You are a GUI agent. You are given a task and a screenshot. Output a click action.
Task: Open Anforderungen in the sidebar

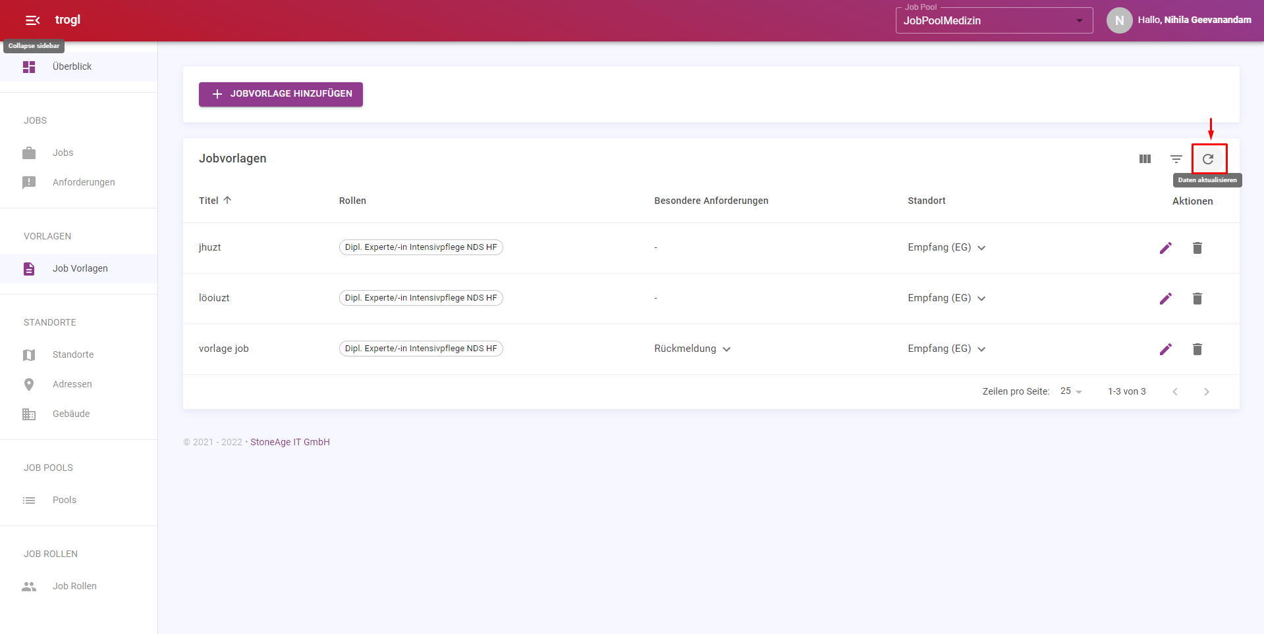(78, 182)
